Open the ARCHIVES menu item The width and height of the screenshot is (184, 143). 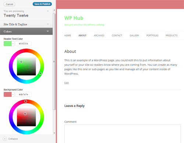click(x=99, y=36)
